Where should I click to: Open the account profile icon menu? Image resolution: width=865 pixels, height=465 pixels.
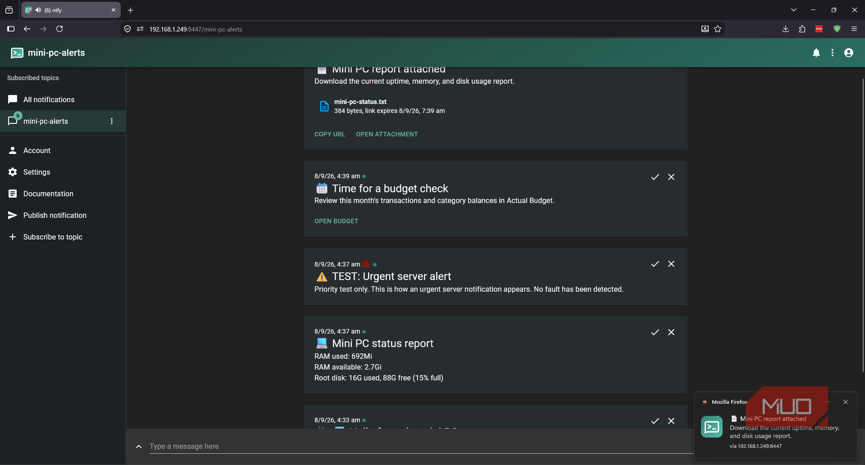tap(848, 53)
